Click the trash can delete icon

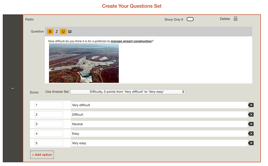(x=236, y=19)
